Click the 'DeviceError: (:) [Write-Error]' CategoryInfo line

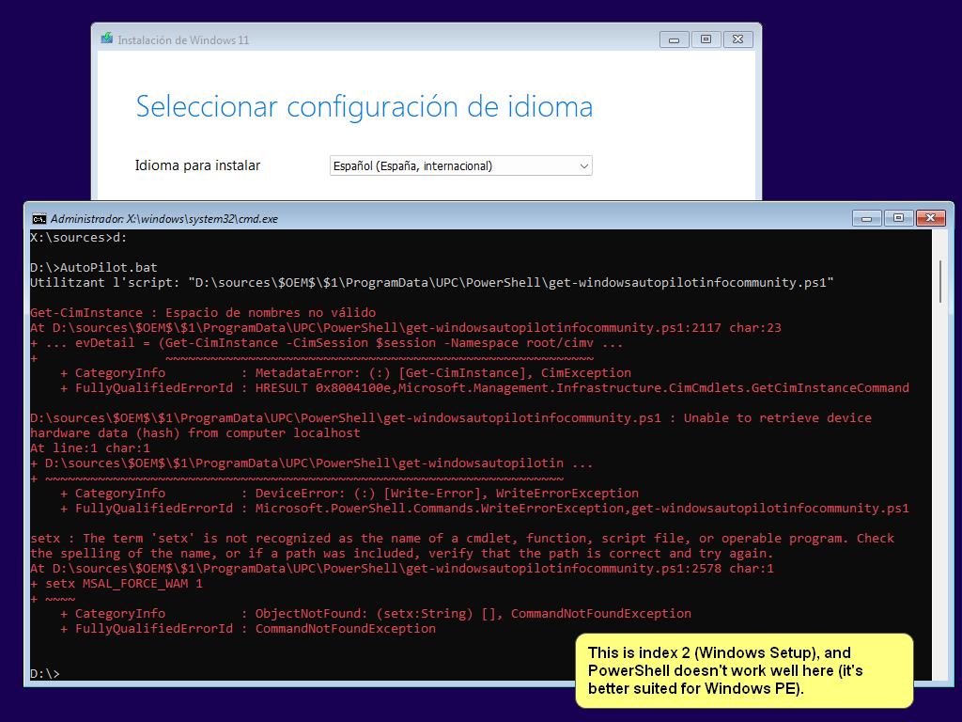(x=349, y=494)
